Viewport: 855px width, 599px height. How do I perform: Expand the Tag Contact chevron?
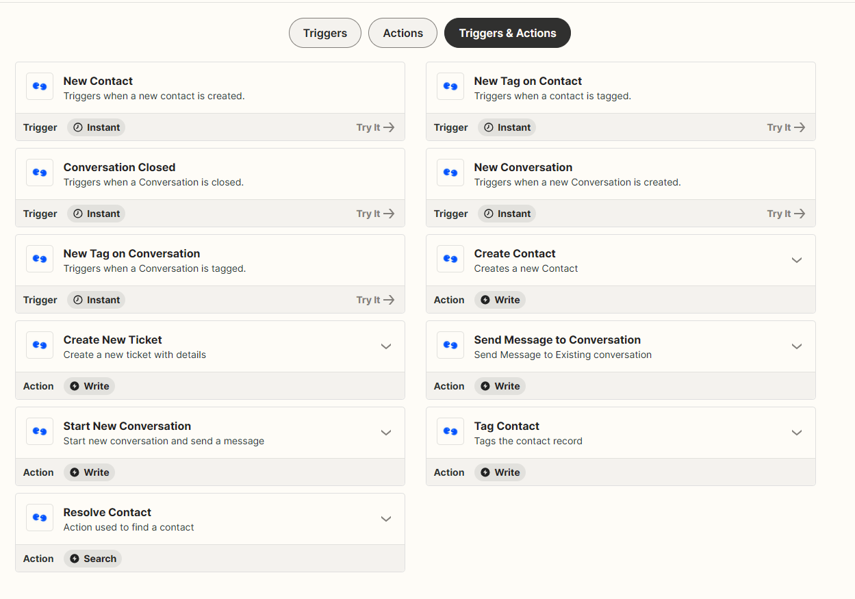tap(796, 433)
